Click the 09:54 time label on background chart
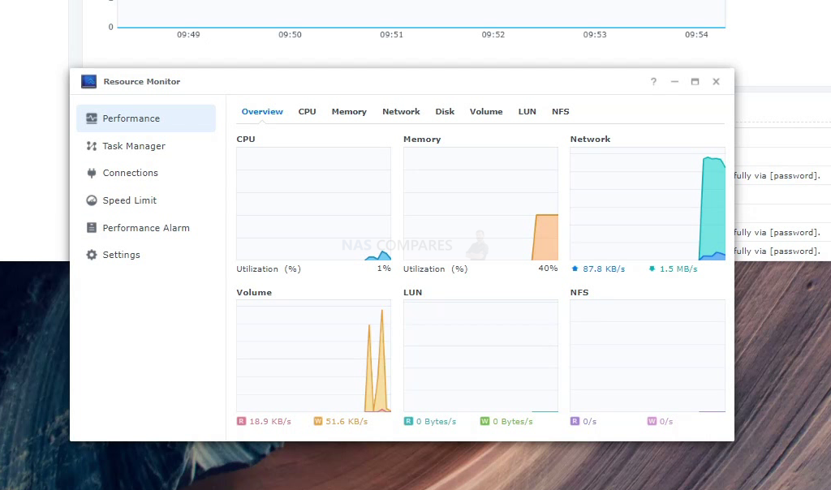831x490 pixels. 696,34
